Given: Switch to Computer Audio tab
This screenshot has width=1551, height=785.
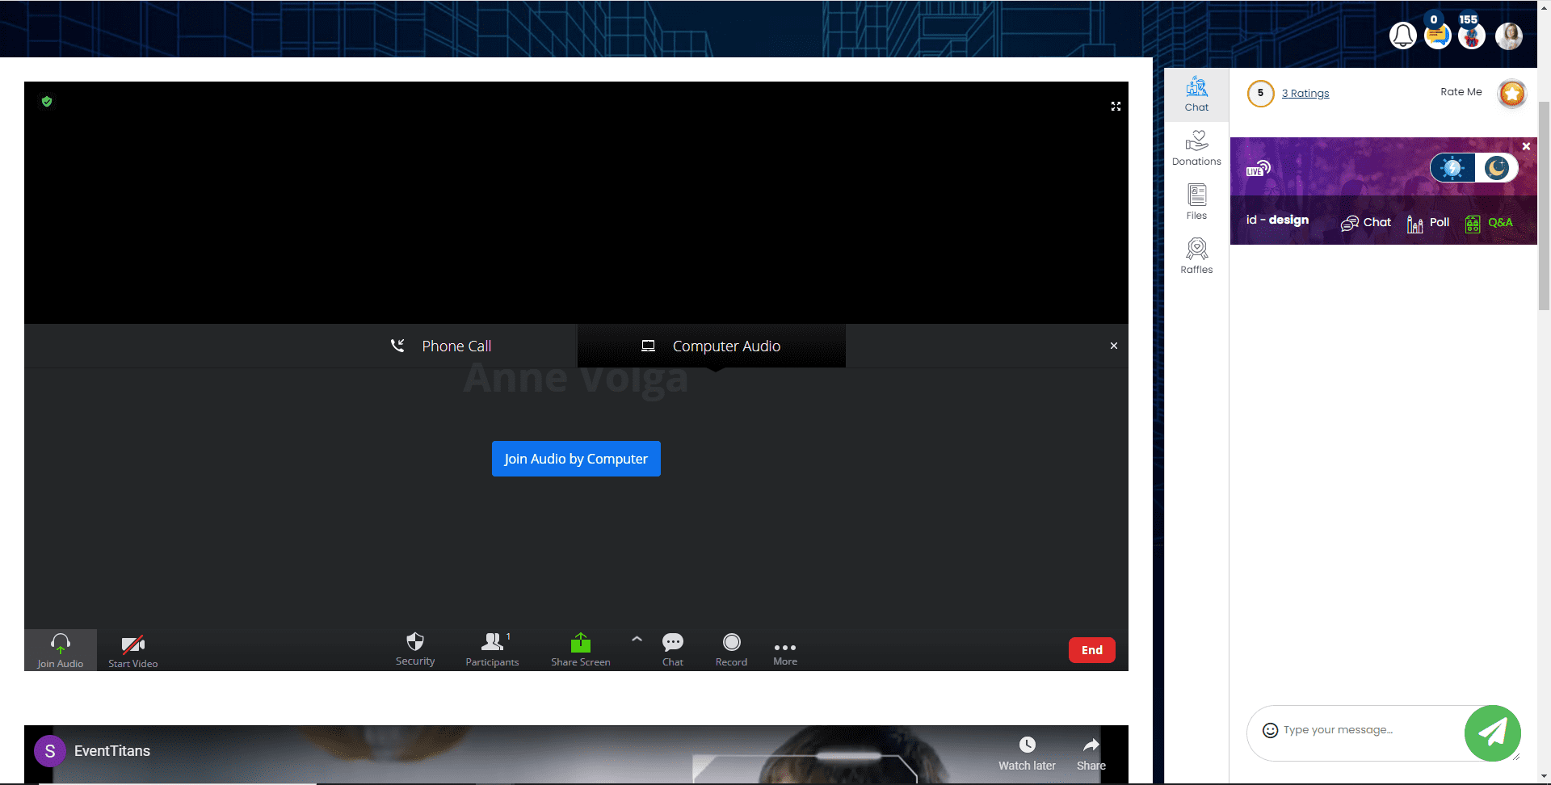Looking at the screenshot, I should [x=711, y=346].
